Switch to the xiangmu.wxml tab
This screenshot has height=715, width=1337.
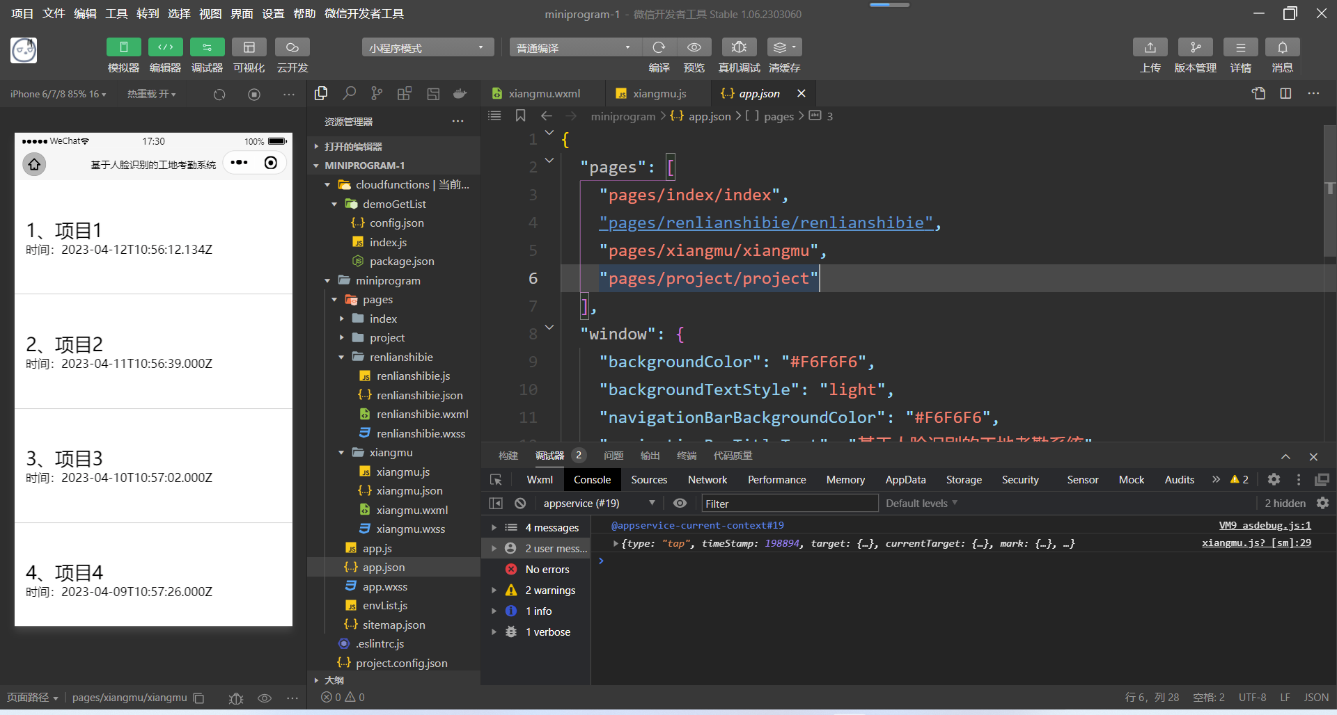[x=544, y=93]
